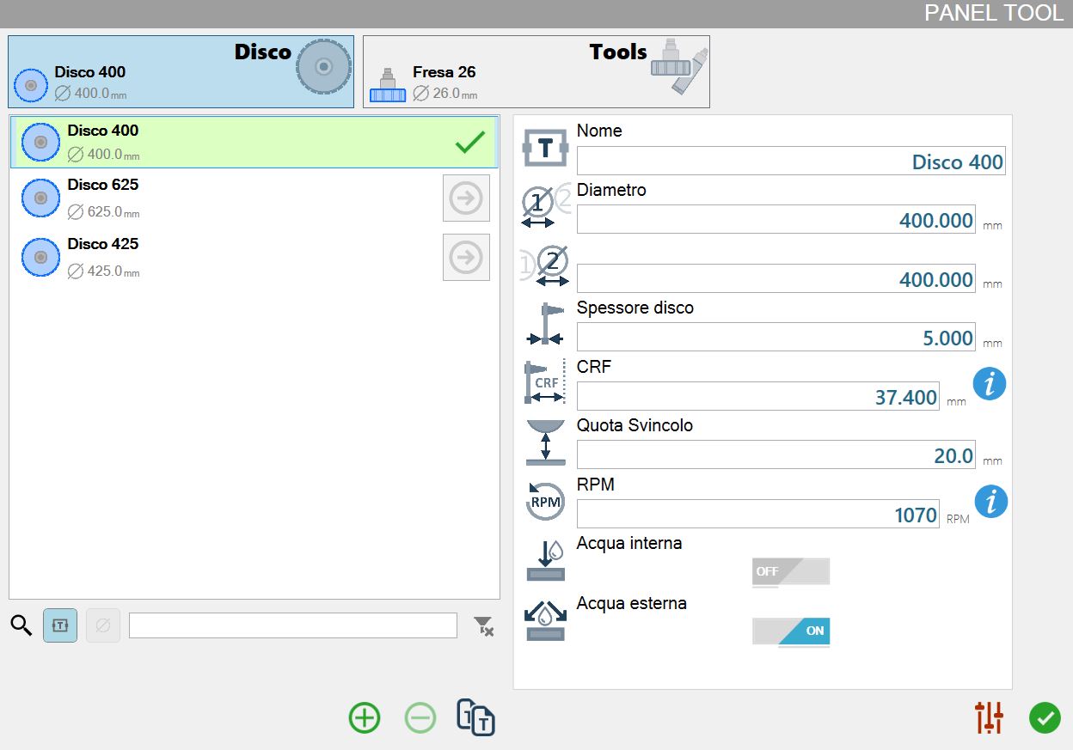Viewport: 1073px width, 750px height.
Task: Duplicate the selected tool with the copy icon
Action: pos(475,717)
